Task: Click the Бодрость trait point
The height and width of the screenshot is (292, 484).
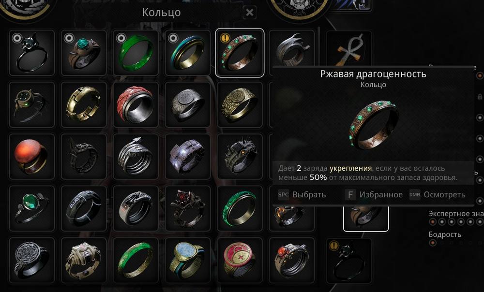Action: click(x=433, y=243)
